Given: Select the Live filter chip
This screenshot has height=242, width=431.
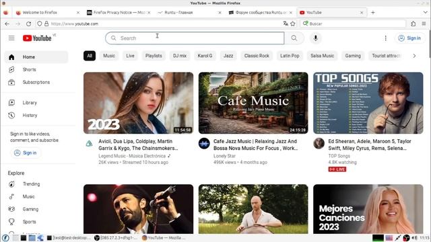Looking at the screenshot, I should 130,56.
